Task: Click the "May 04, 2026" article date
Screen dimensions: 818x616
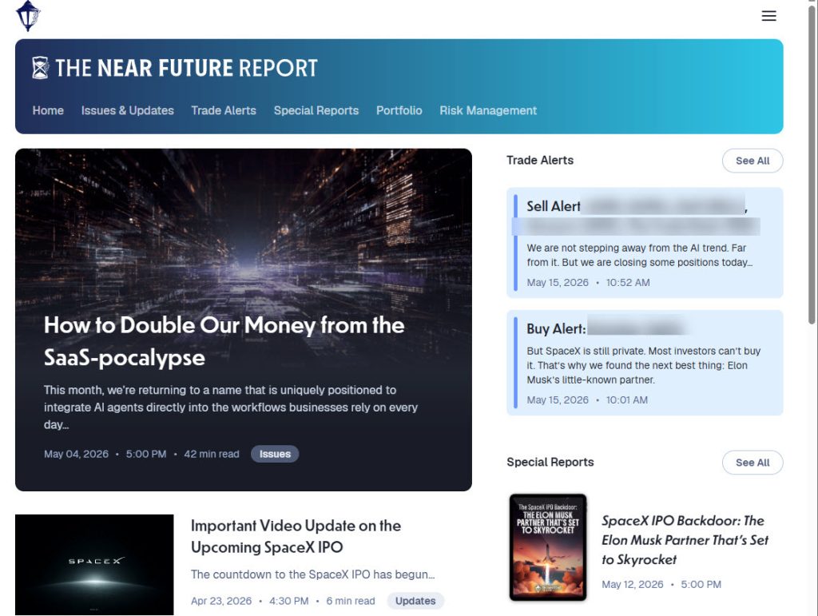Action: [x=76, y=454]
